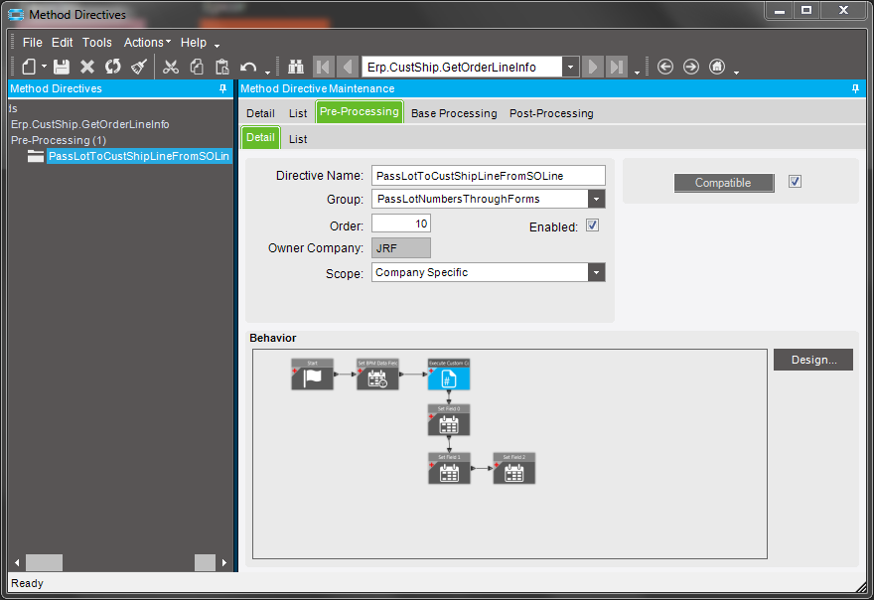Image resolution: width=874 pixels, height=600 pixels.
Task: Clear the form with the broom icon
Action: [x=139, y=67]
